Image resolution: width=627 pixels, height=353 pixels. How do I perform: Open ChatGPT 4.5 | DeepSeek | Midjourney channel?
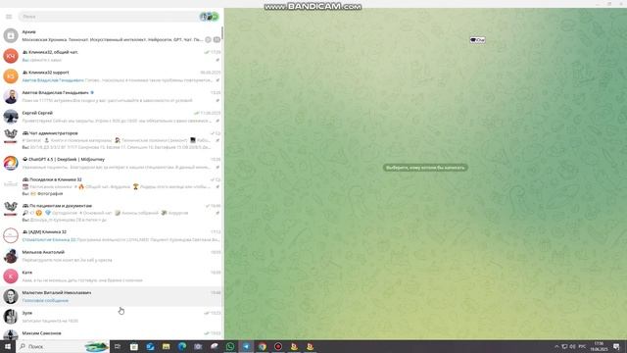click(112, 163)
